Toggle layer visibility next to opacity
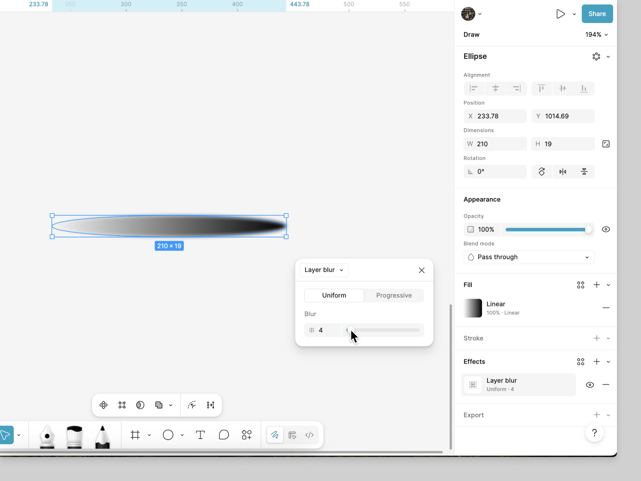641x481 pixels. pos(606,229)
